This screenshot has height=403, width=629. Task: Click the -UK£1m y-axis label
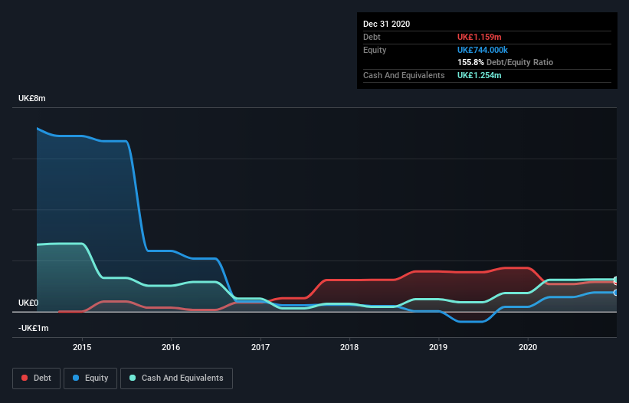[33, 328]
